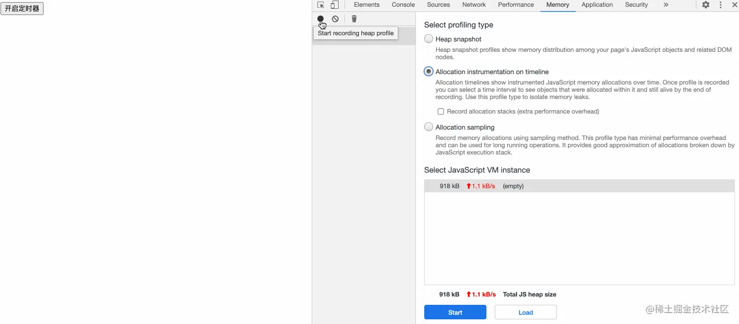The height and width of the screenshot is (324, 739).
Task: Close DevTools with the X icon
Action: point(734,5)
